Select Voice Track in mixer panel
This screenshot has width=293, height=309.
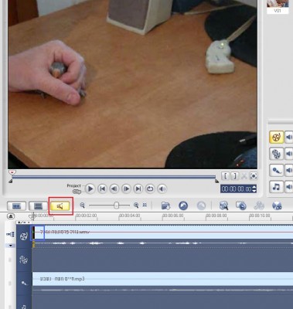tap(276, 170)
